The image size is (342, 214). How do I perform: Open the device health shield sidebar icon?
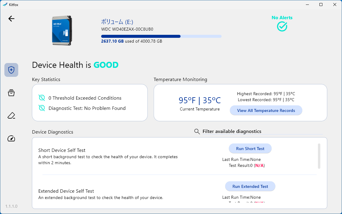pos(11,70)
